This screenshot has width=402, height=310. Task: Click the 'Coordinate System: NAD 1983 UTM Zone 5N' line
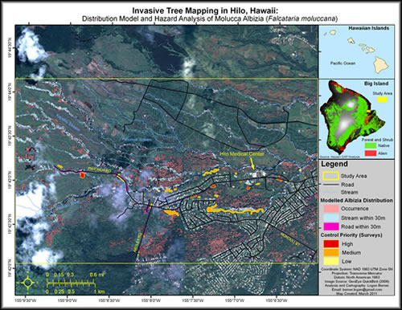[x=357, y=269]
